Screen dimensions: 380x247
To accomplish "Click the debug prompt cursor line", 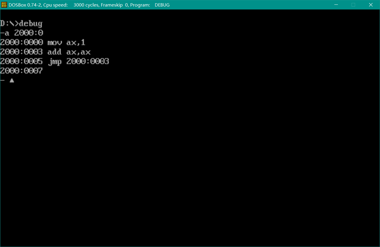I will tap(7, 80).
